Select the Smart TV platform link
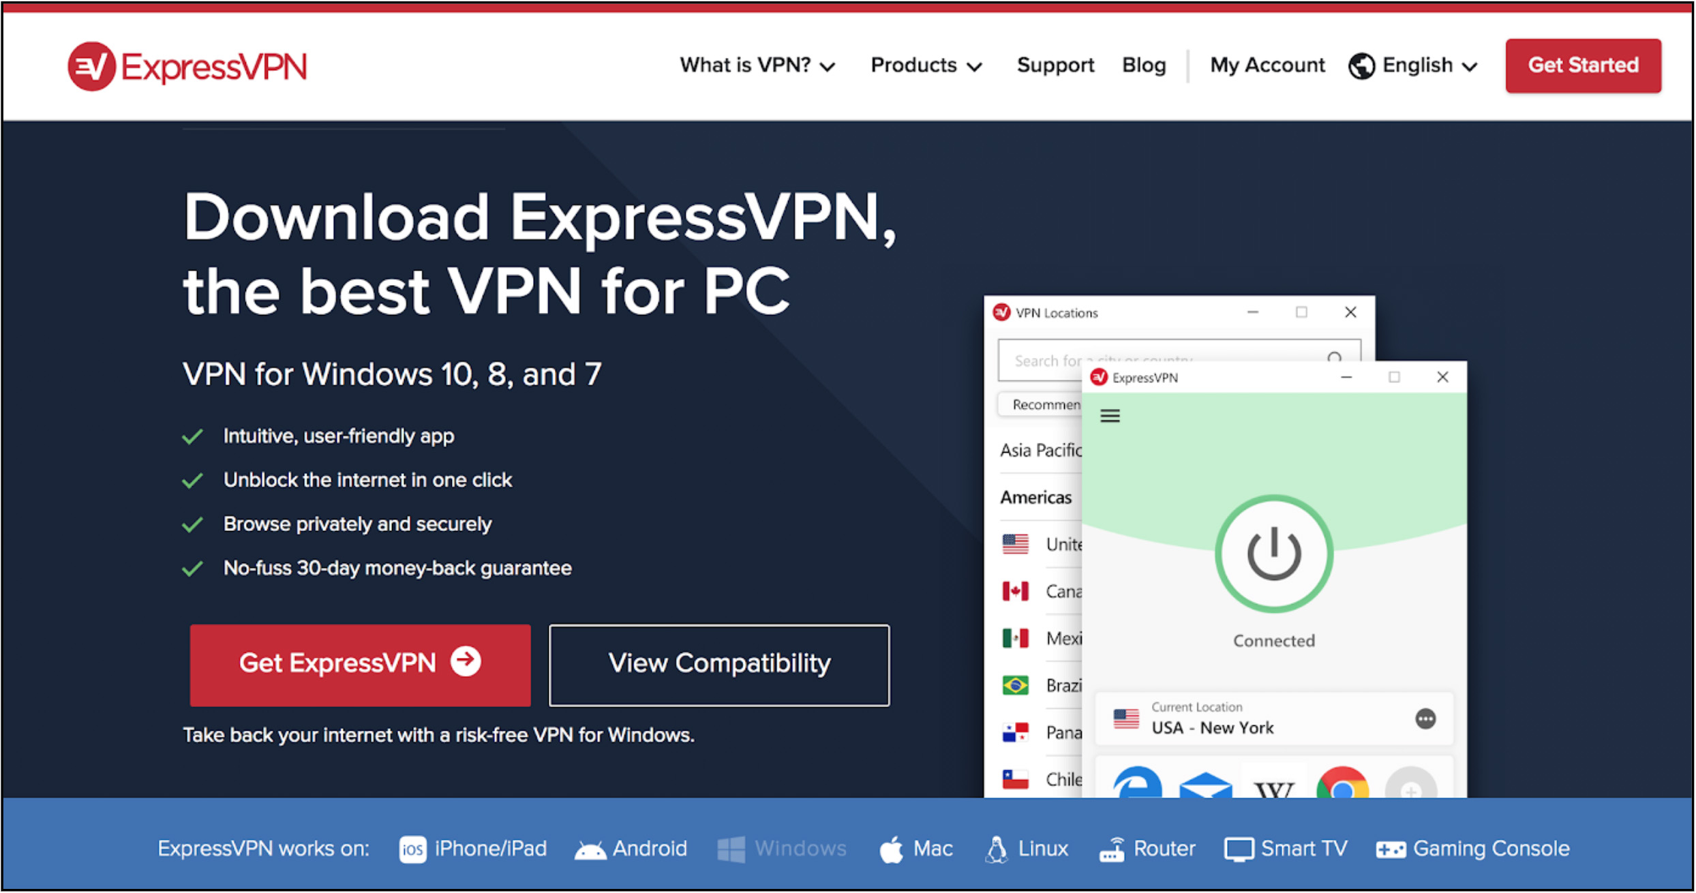This screenshot has width=1696, height=893. [x=1286, y=849]
